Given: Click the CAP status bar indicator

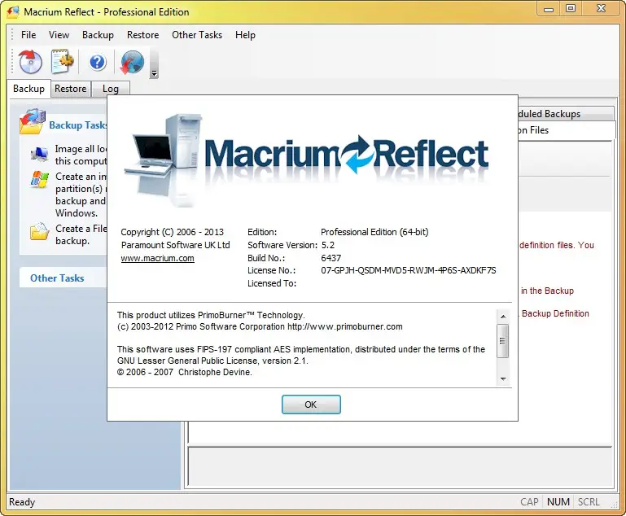Looking at the screenshot, I should point(529,502).
